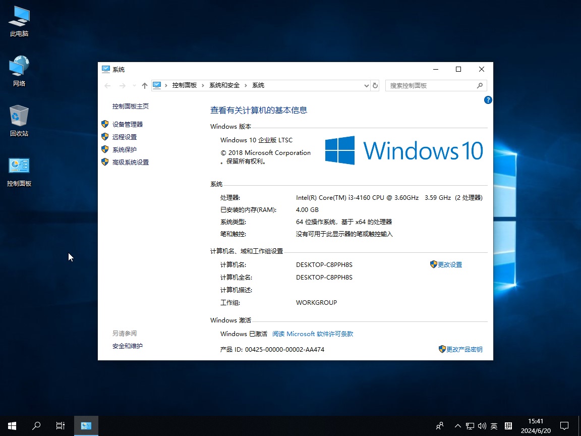Viewport: 581px width, 436px height.
Task: Toggle 英 input language indicator
Action: [x=494, y=425]
